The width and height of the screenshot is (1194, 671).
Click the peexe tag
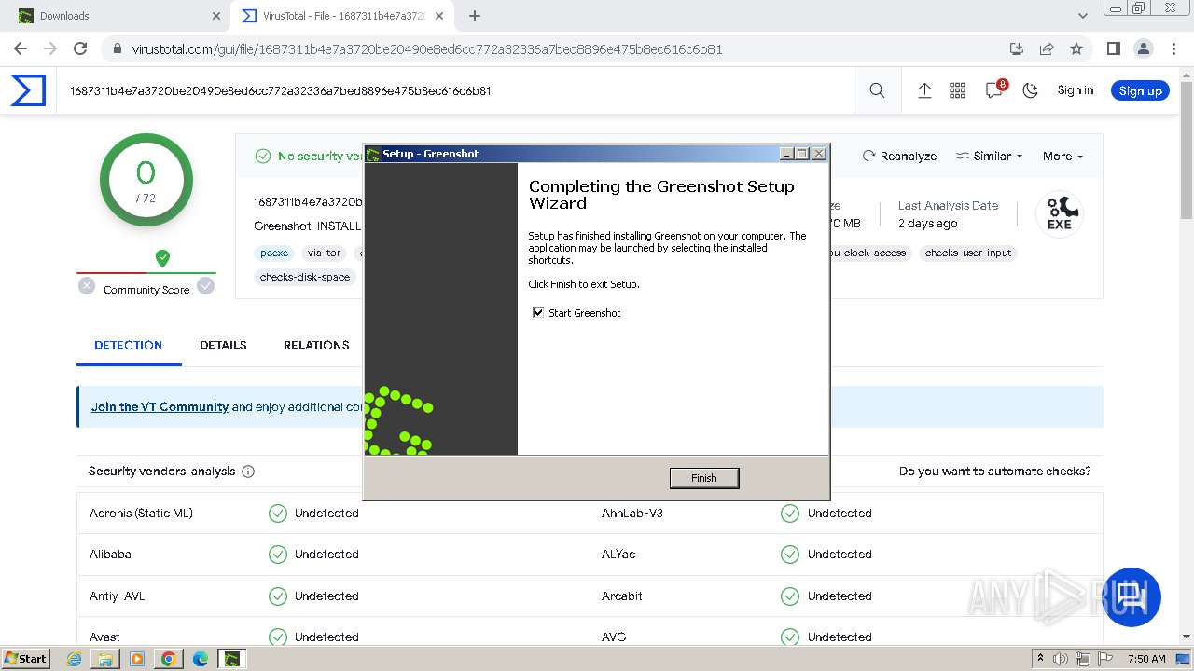click(x=274, y=253)
